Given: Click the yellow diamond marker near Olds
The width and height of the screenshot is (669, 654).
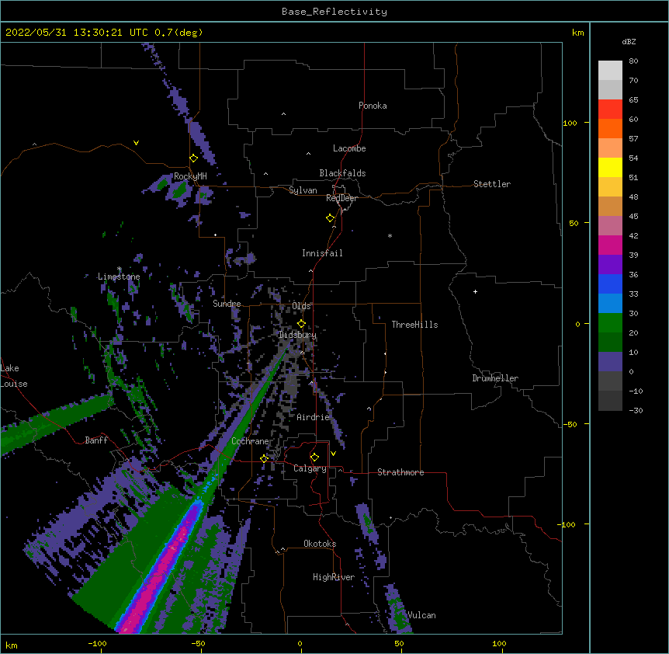Looking at the screenshot, I should pos(301,324).
